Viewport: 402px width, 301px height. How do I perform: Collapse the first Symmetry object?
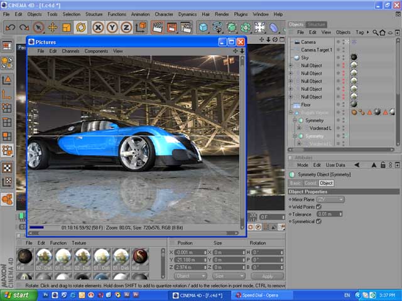tap(295, 120)
